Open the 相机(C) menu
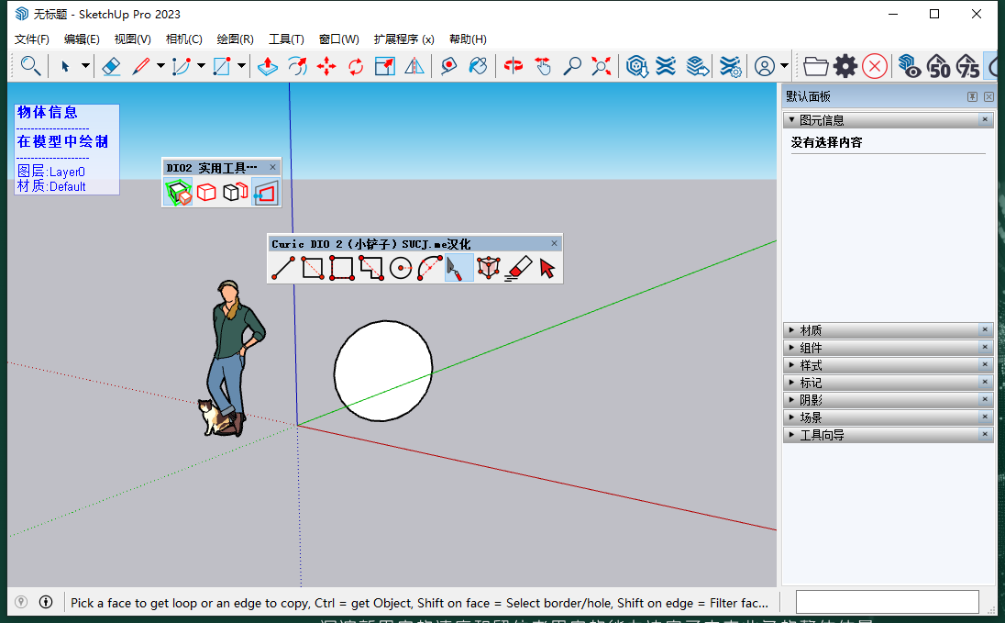Viewport: 1005px width, 623px height. coord(183,39)
